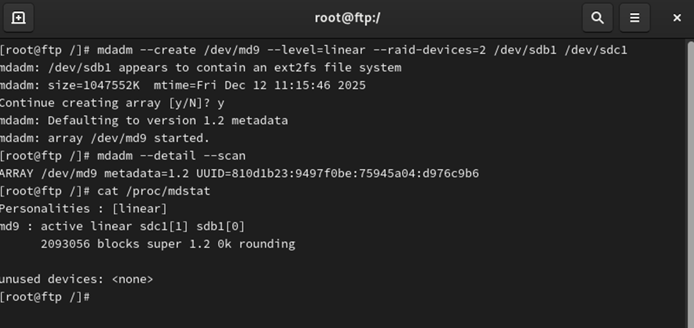Click the root@ftp:/ window title

tap(347, 18)
